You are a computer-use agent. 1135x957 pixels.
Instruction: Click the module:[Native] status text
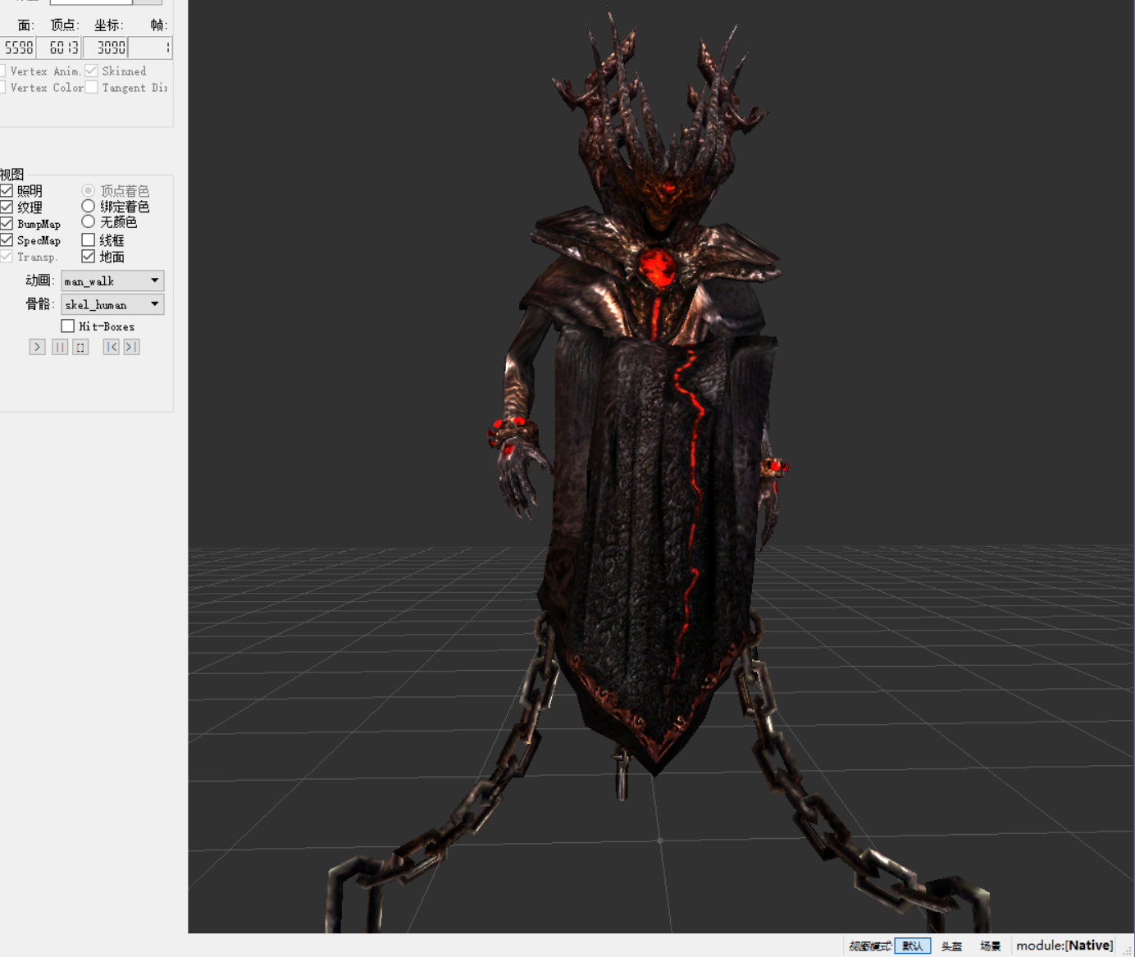pos(1064,946)
